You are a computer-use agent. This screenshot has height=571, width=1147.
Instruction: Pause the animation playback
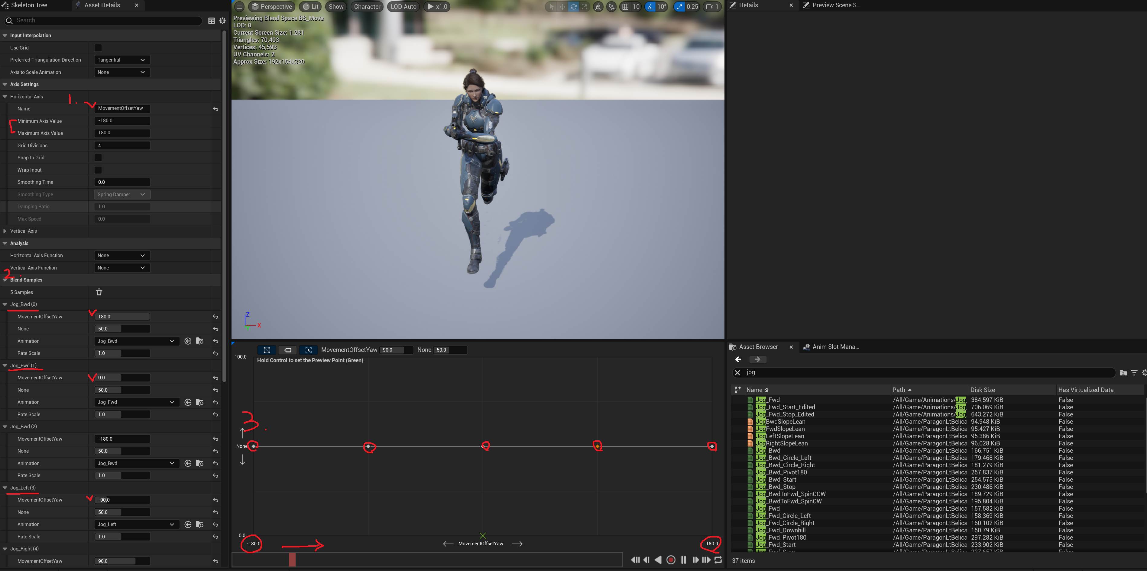[x=683, y=560]
